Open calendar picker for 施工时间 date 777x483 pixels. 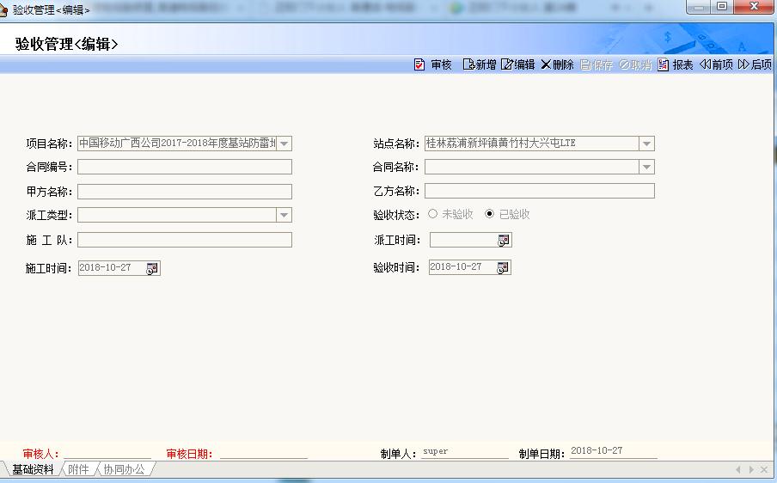152,268
